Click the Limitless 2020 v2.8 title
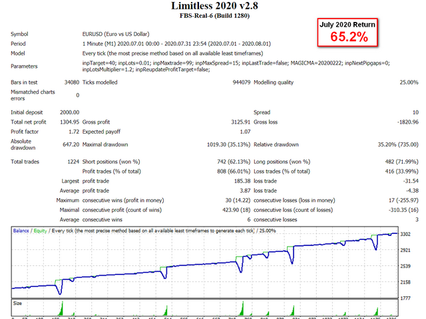Screen dimensions: 426x319 click(x=214, y=6)
